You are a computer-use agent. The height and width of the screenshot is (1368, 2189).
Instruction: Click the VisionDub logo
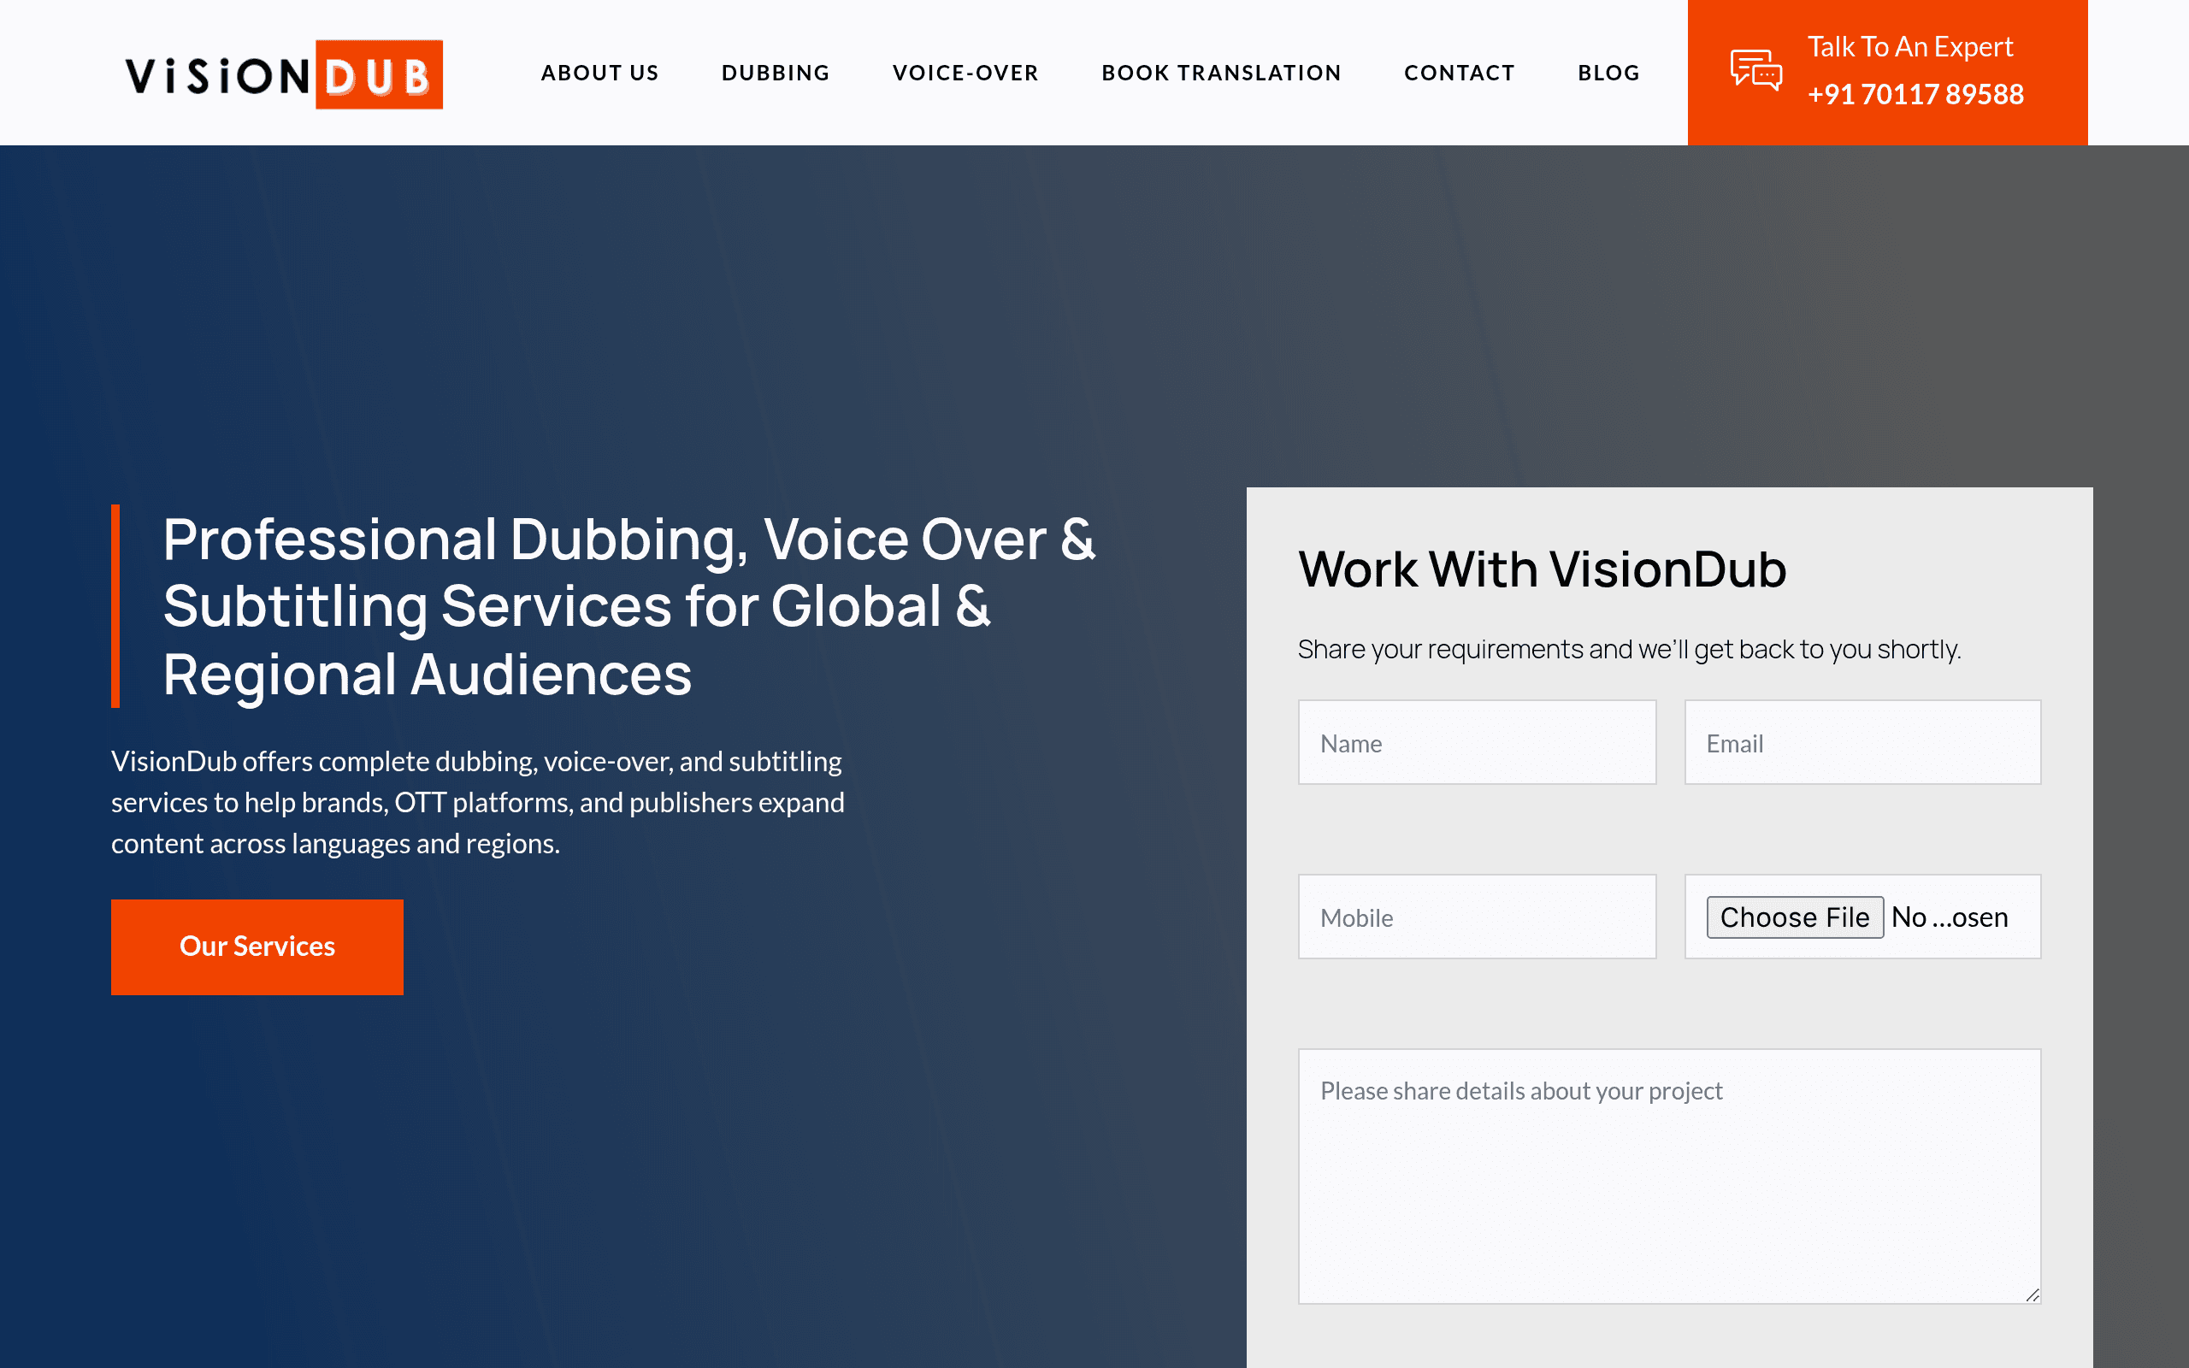(284, 74)
